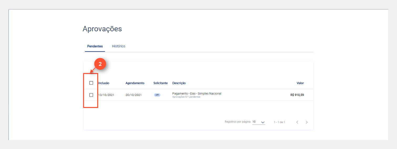Click the API requester badge

[157, 95]
